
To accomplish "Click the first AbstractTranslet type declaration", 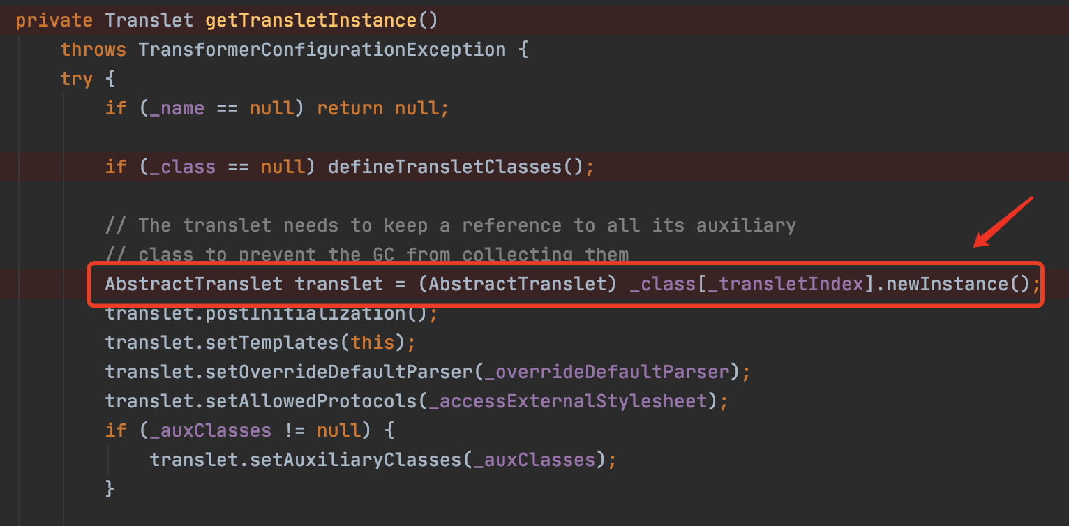I will (x=193, y=284).
